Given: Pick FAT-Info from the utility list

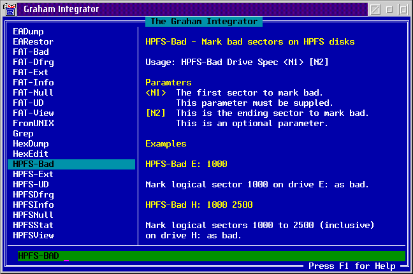Looking at the screenshot, I should [33, 82].
